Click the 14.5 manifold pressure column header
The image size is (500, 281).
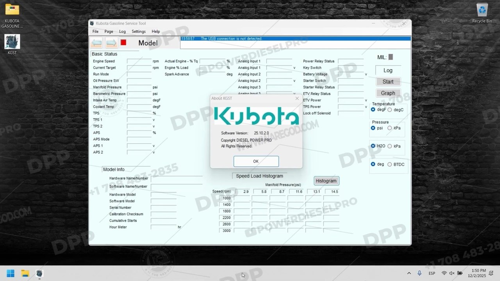pyautogui.click(x=334, y=192)
